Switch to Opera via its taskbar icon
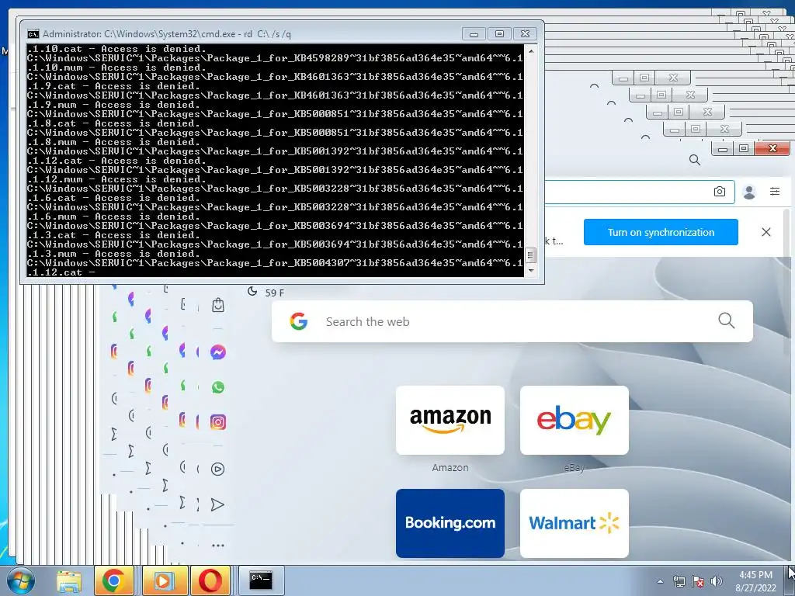795x596 pixels. click(210, 580)
